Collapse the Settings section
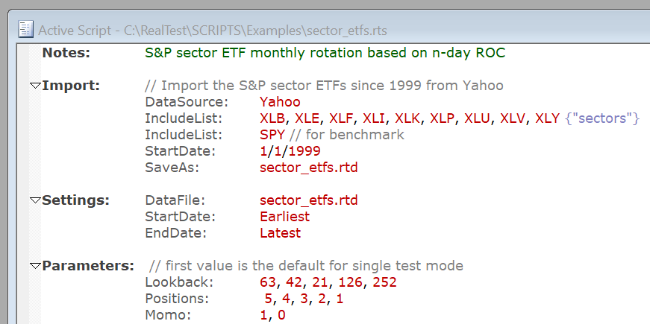Screen dimensions: 650x324 34,200
